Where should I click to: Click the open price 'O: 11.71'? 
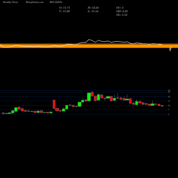(x=65, y=8)
